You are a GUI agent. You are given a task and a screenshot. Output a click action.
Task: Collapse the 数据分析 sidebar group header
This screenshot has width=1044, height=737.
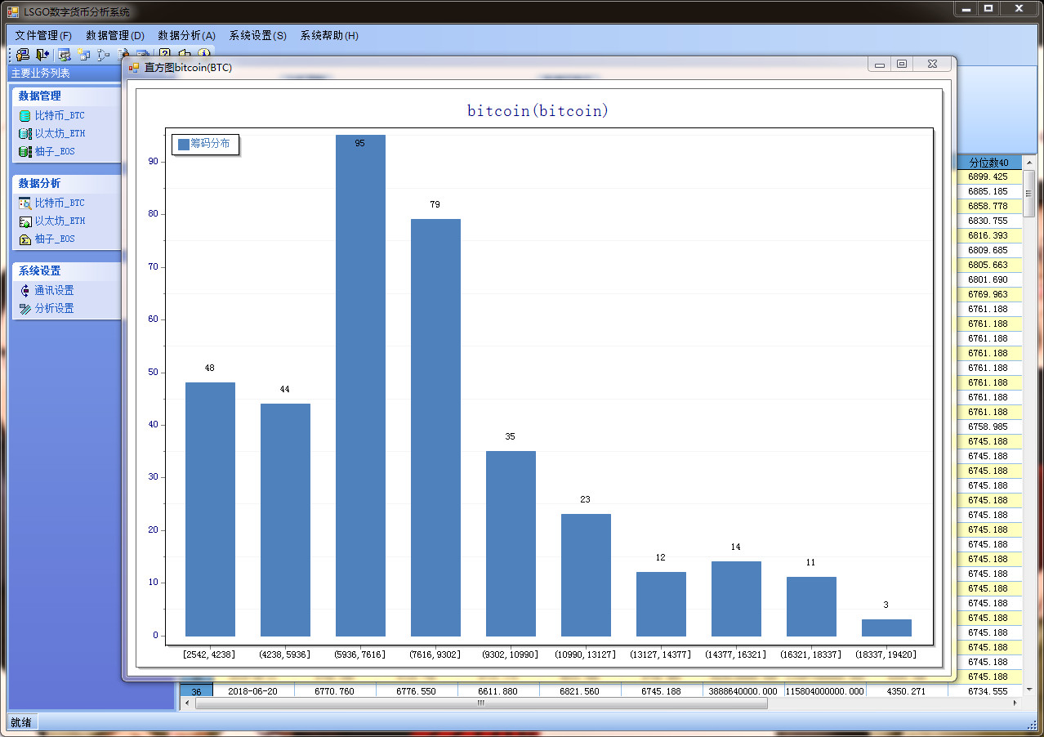tap(67, 183)
